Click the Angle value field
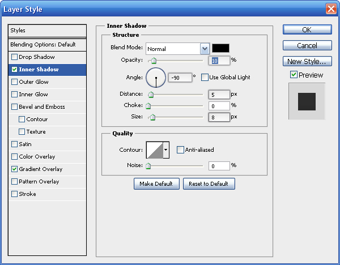340x265 pixels. 180,78
